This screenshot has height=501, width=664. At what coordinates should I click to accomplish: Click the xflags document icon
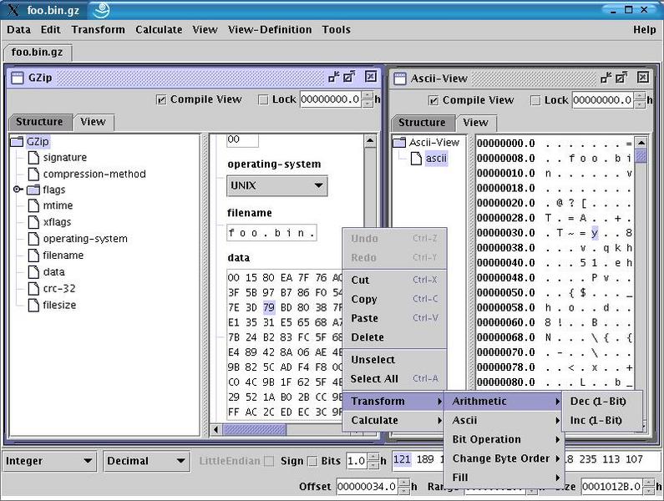pyautogui.click(x=33, y=222)
